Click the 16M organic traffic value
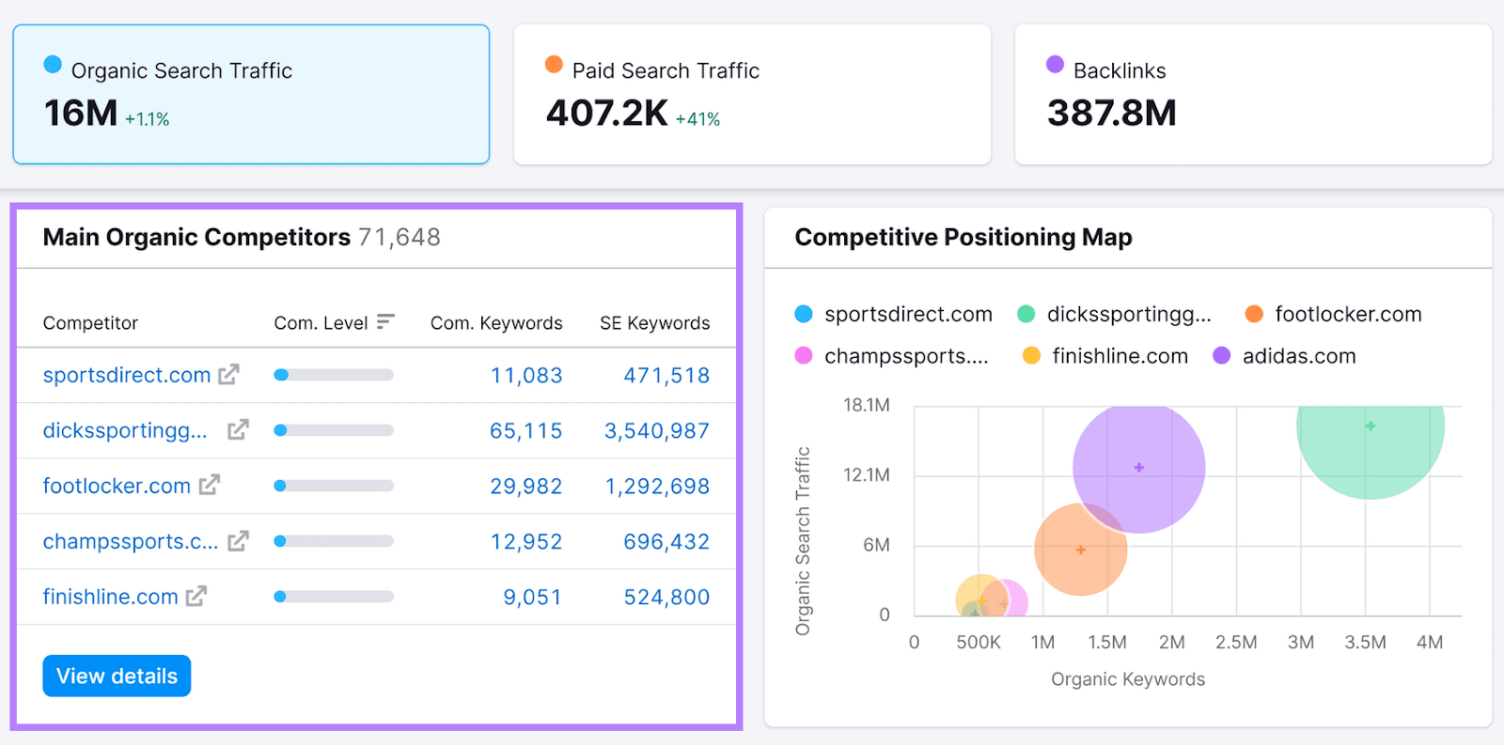This screenshot has width=1504, height=745. pyautogui.click(x=81, y=113)
